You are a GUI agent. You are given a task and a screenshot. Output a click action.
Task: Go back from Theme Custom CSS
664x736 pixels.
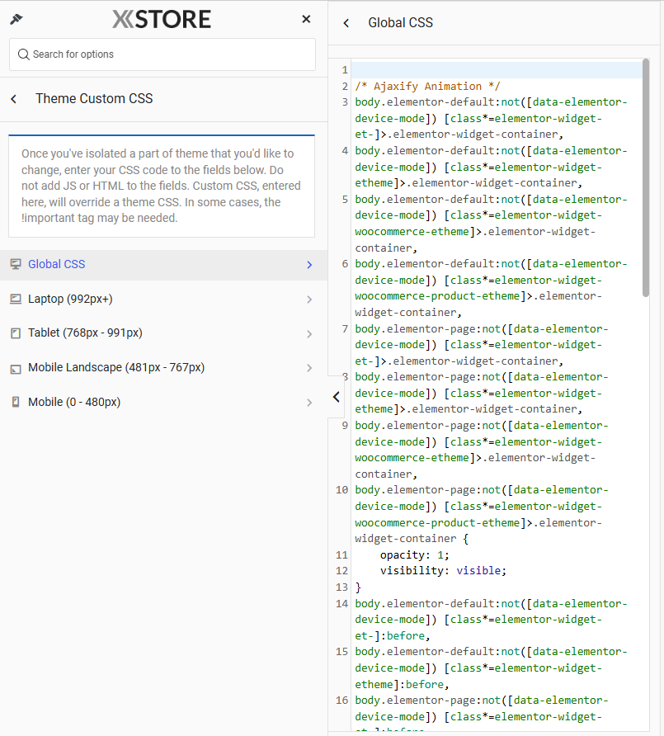coord(13,99)
